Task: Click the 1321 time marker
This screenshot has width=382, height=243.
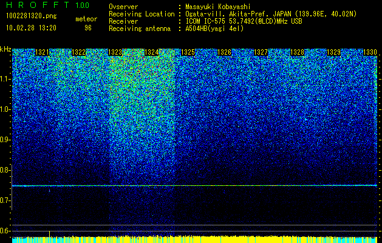Action: tap(42, 52)
